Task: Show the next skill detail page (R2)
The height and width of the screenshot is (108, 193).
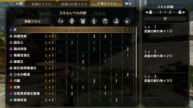Action: click(x=181, y=12)
